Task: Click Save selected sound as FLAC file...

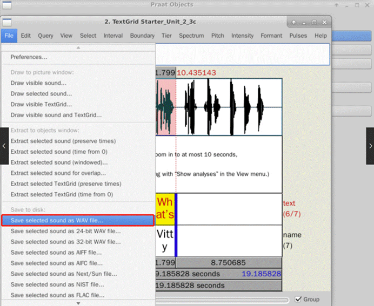Action: [78, 295]
